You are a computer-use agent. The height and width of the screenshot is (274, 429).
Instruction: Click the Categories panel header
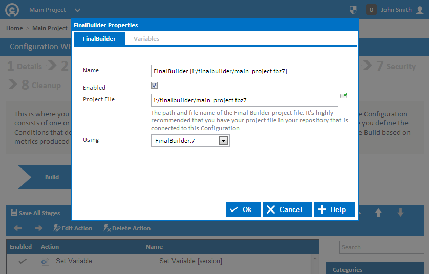click(x=375, y=269)
